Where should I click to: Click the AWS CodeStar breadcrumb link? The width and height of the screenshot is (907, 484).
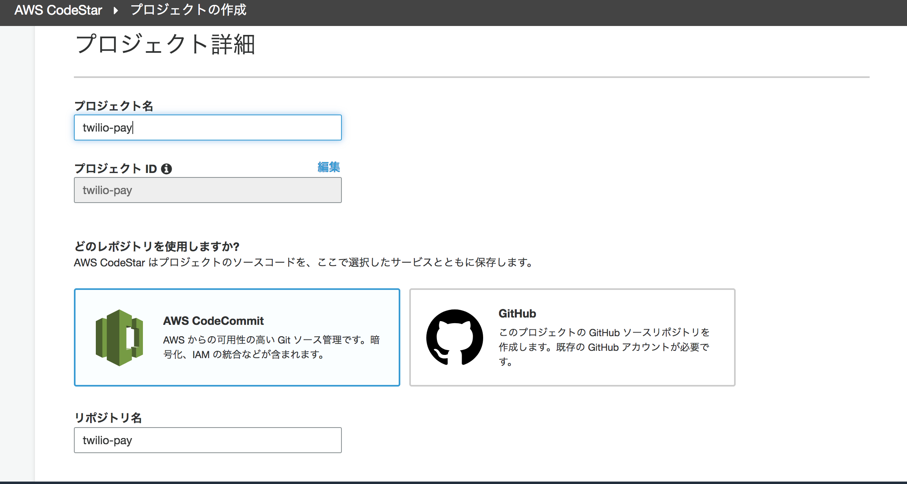pyautogui.click(x=58, y=10)
